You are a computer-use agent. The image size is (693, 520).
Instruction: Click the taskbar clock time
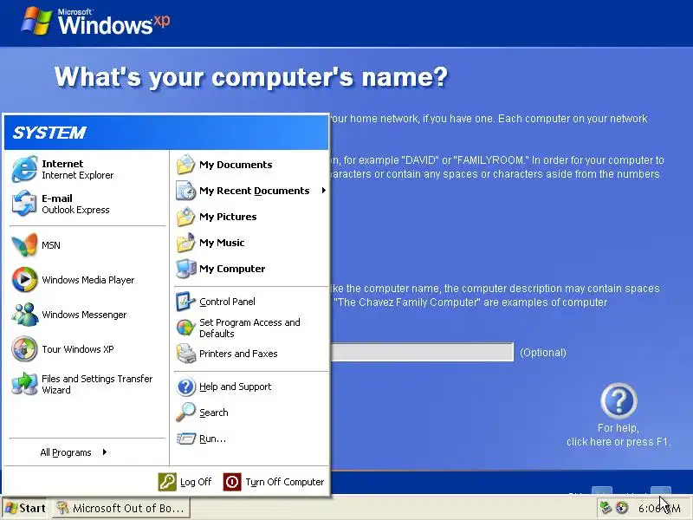point(659,508)
